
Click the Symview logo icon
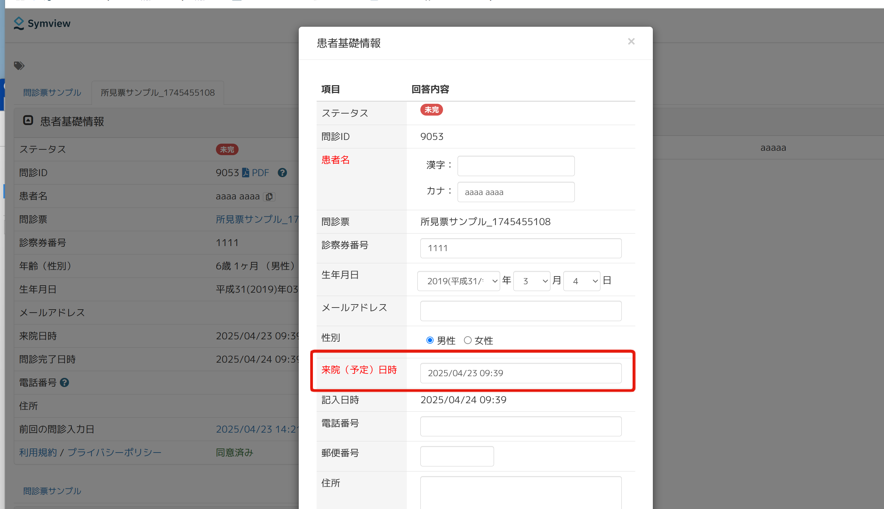pos(19,23)
